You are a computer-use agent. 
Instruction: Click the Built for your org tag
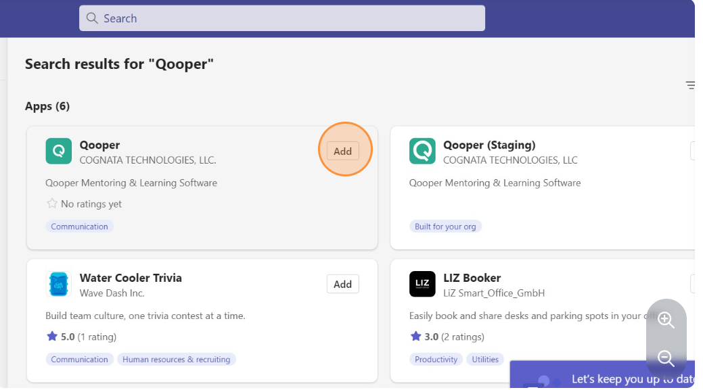[x=445, y=226]
